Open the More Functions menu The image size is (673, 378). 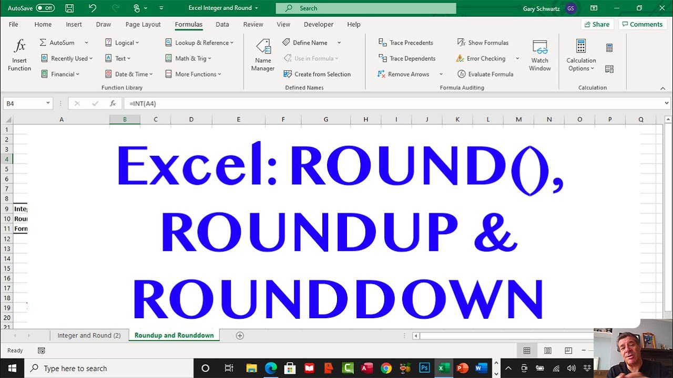[x=193, y=74]
